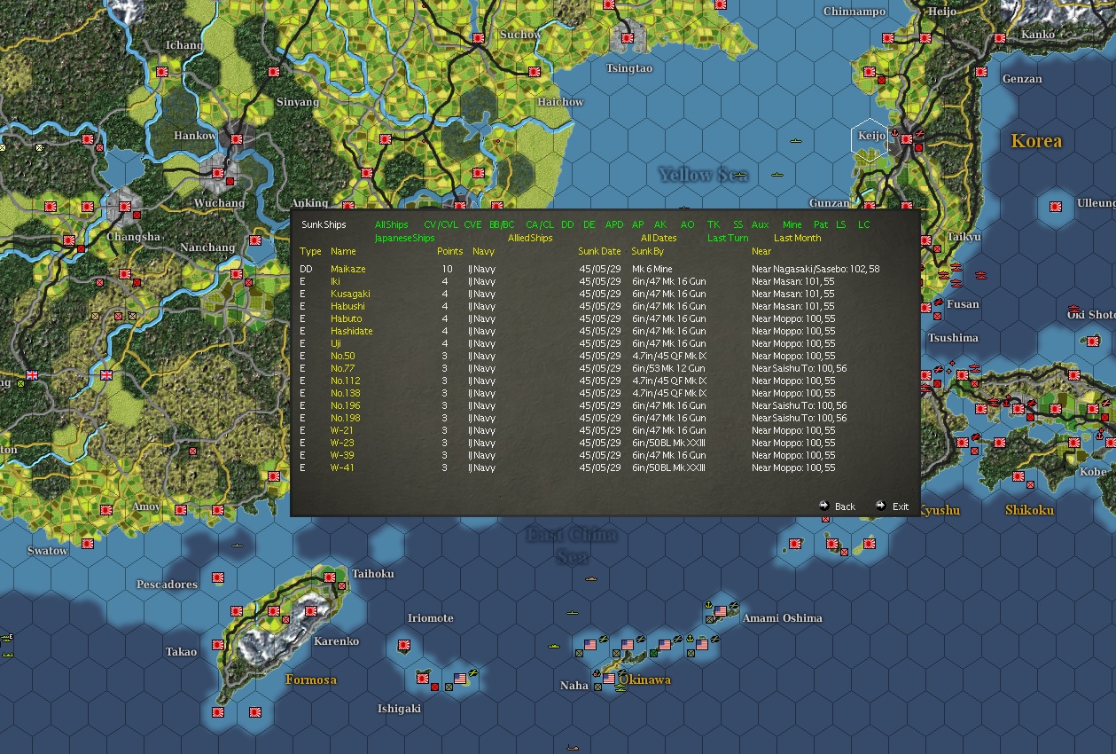Select the Japanese flag at Taihoku

tap(330, 577)
